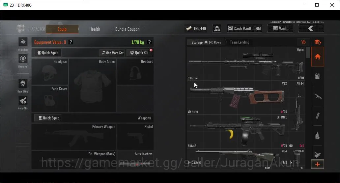This screenshot has height=183, width=340.
Task: Open the Bundle Coupon tab
Action: 127,29
